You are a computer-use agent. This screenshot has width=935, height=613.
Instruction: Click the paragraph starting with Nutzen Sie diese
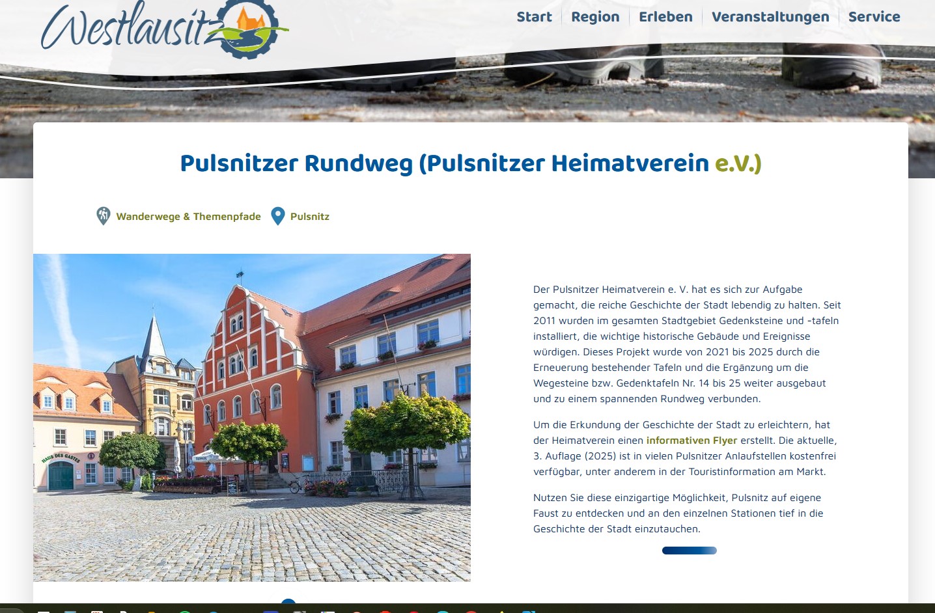click(678, 513)
